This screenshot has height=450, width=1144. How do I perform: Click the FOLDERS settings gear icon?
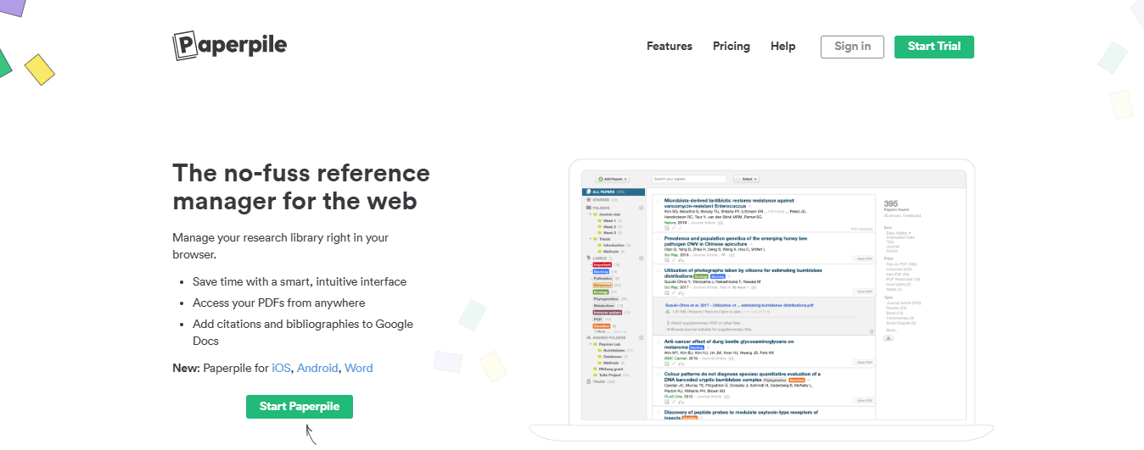click(x=641, y=208)
